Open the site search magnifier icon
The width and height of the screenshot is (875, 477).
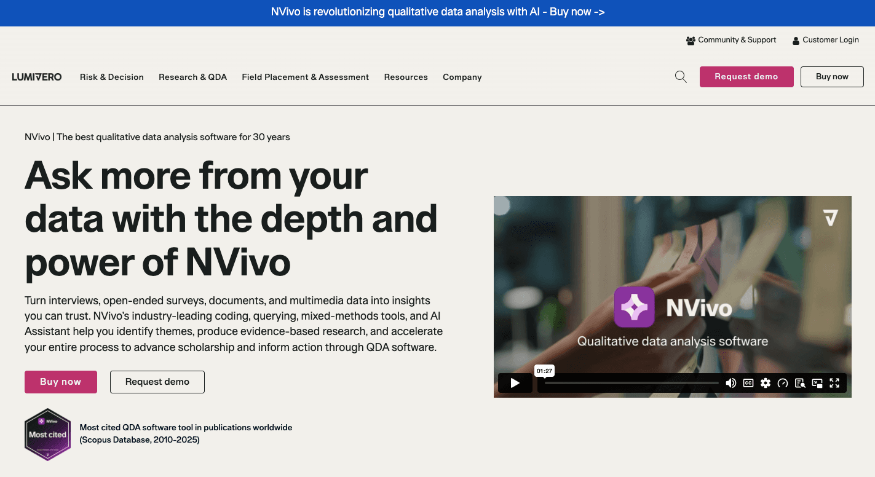[x=681, y=77]
